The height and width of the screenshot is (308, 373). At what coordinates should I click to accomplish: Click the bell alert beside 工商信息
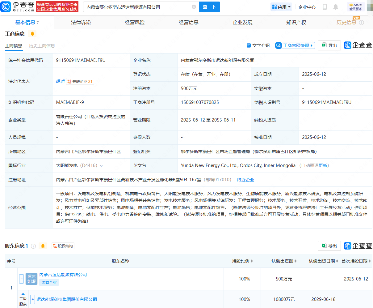point(32,34)
